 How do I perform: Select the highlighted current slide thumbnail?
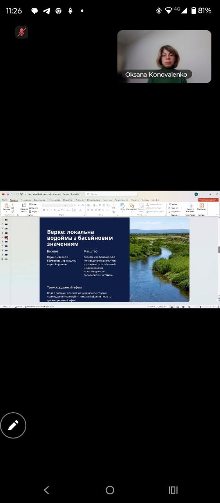coord(6,238)
